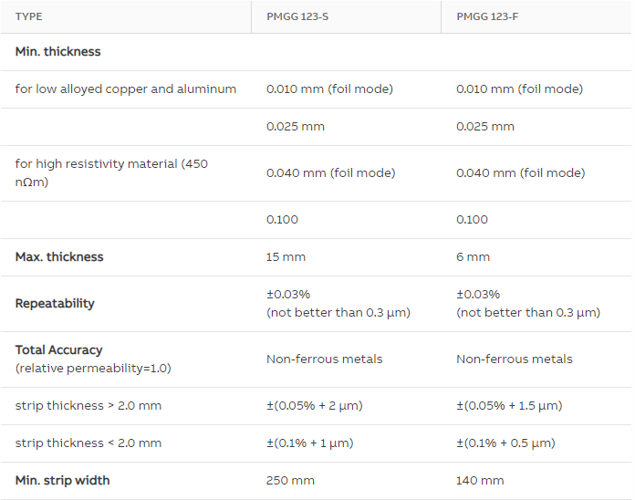Select the 6 mm max thickness value
This screenshot has height=500, width=635.
pos(473,256)
